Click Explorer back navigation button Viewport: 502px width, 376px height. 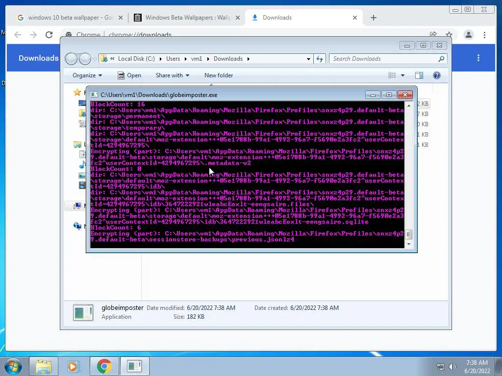72,59
